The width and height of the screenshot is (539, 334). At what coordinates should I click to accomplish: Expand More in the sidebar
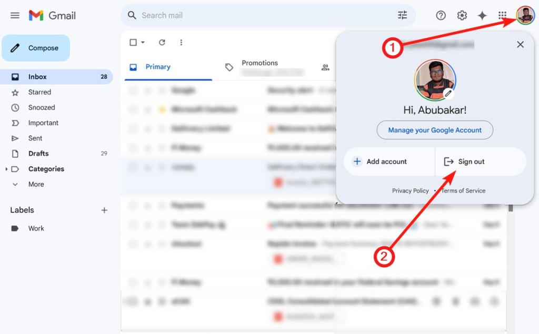click(x=36, y=184)
